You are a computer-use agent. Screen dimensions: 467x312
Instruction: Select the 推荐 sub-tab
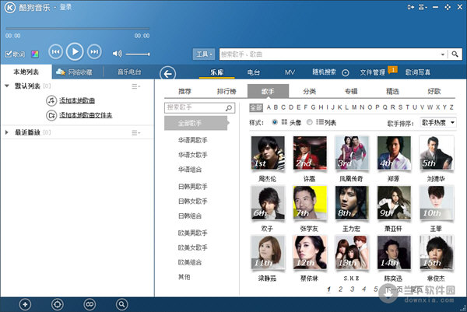[184, 91]
